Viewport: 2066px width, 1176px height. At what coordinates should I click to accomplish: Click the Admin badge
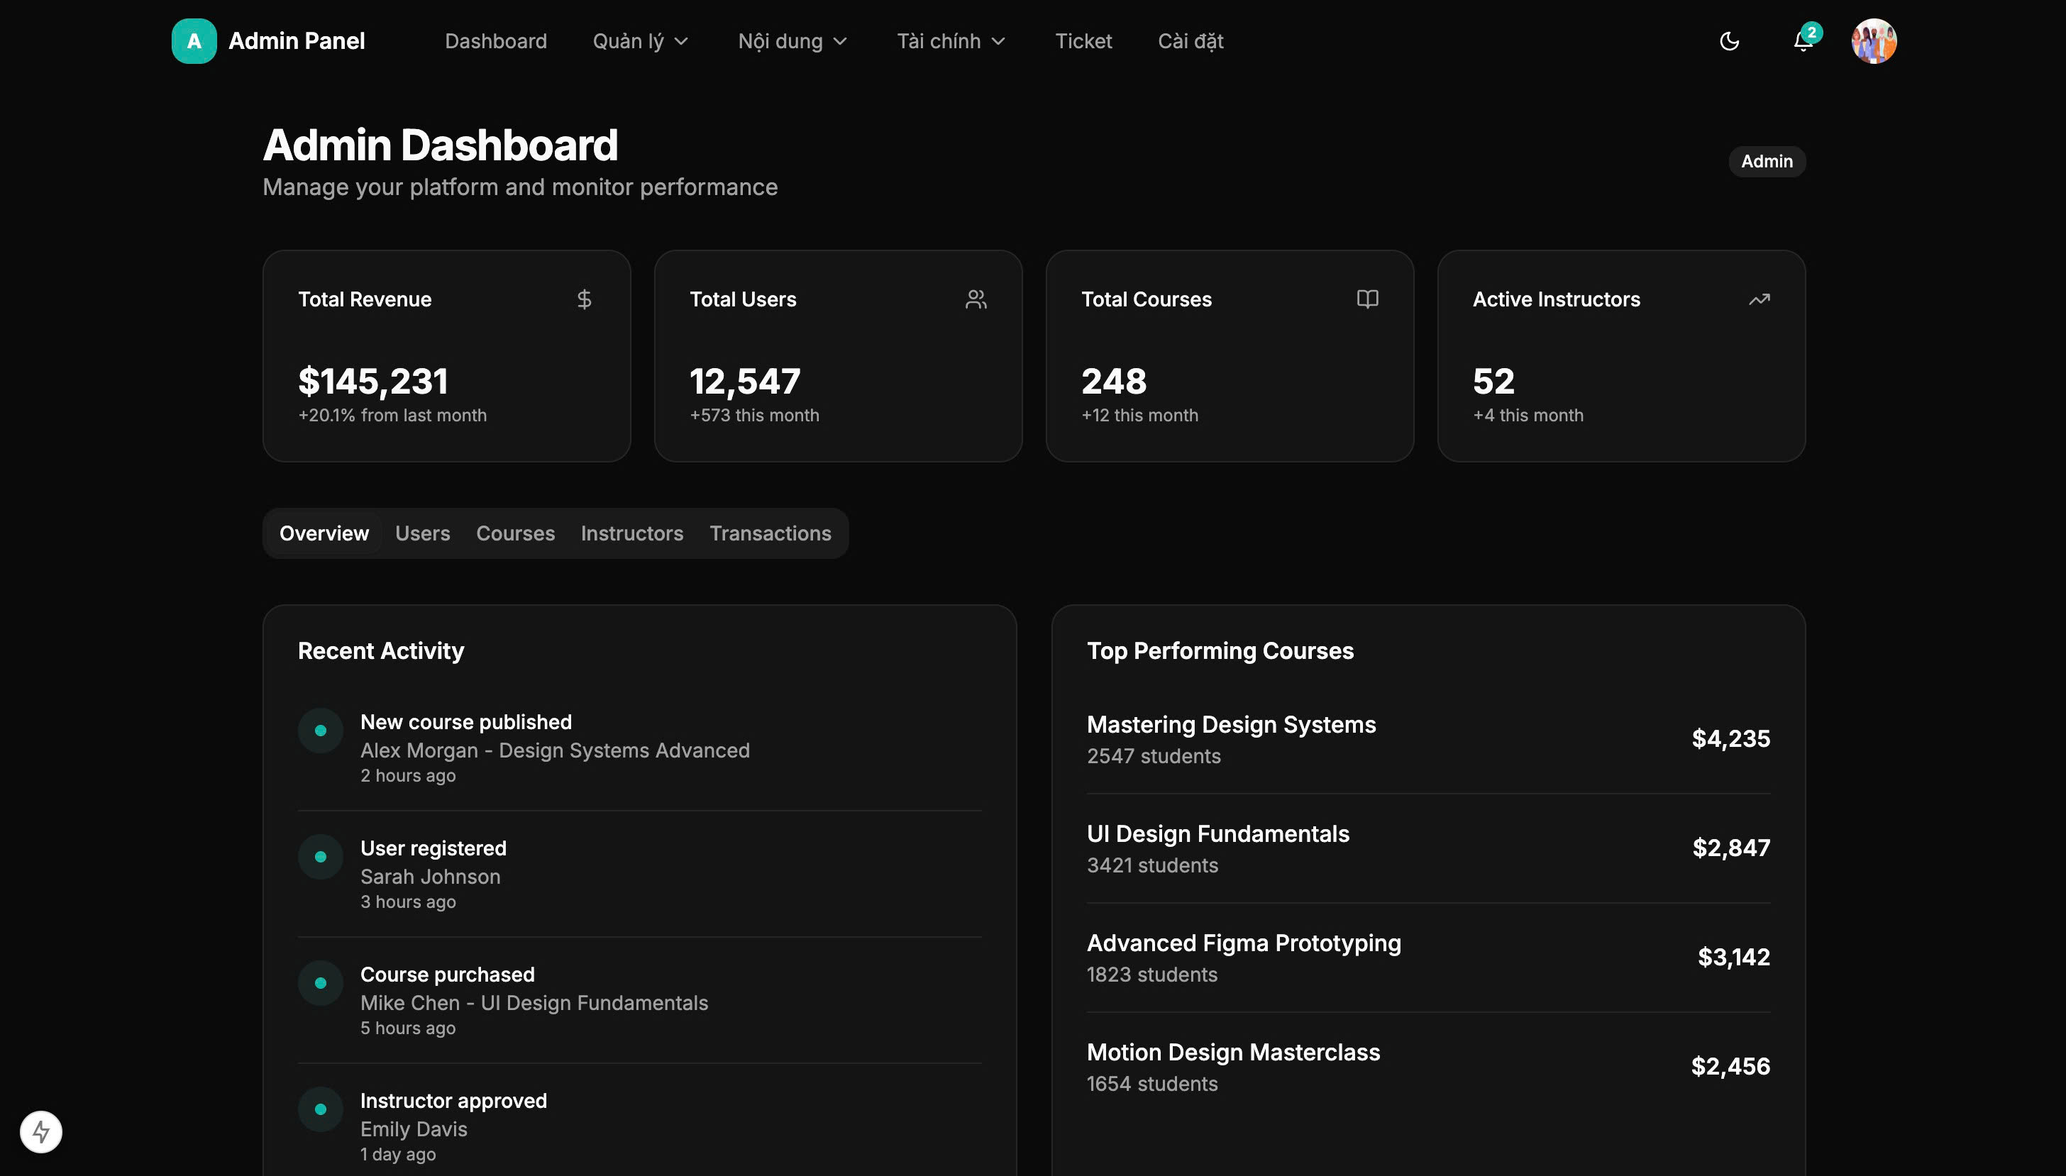click(1767, 162)
